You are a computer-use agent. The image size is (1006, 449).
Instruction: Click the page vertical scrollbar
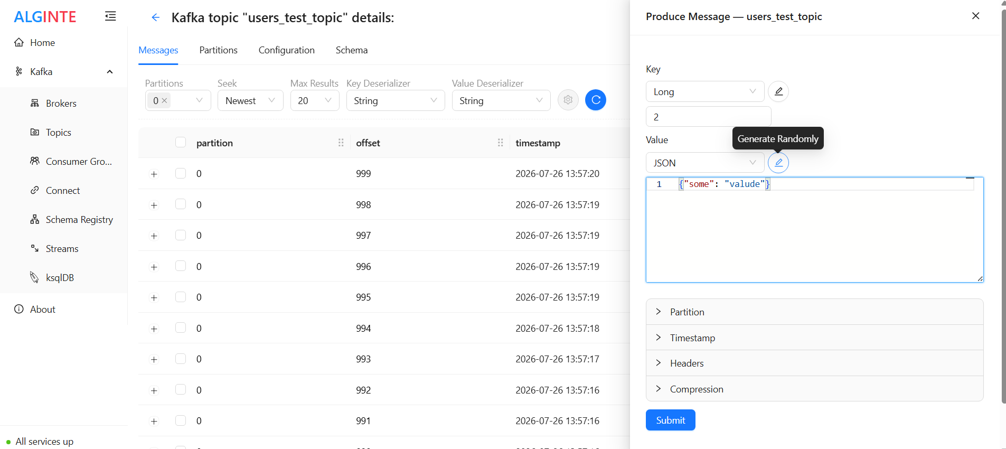click(1003, 206)
